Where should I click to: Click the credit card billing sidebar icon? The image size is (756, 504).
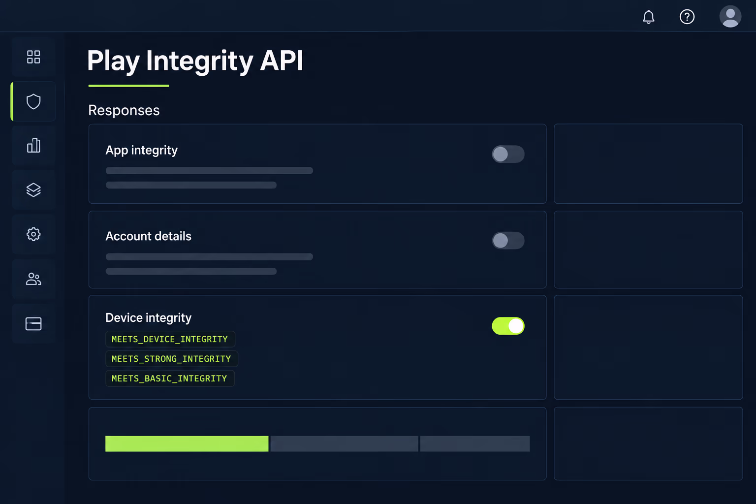coord(33,323)
